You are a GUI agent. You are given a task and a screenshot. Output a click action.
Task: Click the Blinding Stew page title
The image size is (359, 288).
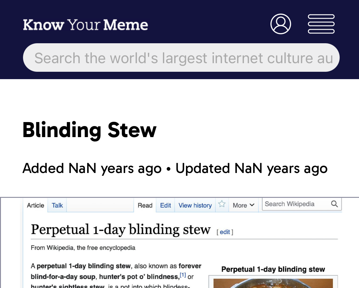[89, 130]
